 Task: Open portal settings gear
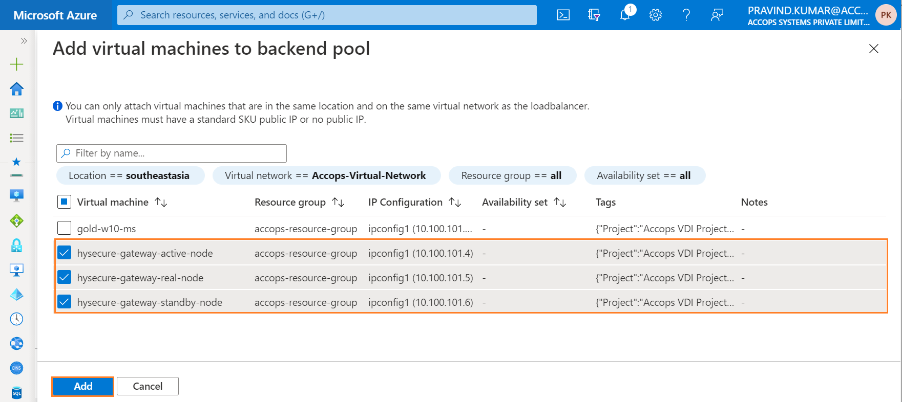656,15
